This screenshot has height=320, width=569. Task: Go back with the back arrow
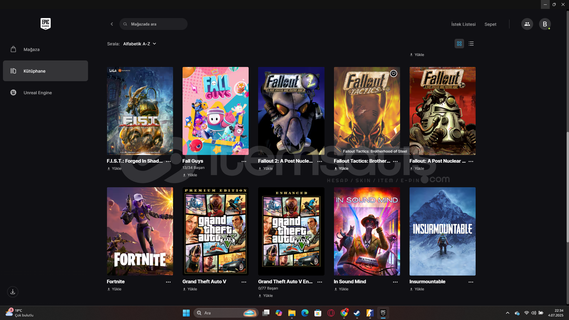click(112, 24)
